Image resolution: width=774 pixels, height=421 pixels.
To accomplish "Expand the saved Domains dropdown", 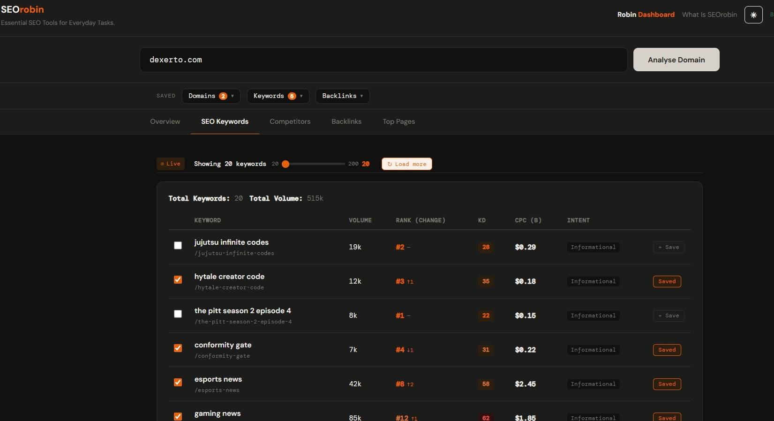I will coord(210,96).
